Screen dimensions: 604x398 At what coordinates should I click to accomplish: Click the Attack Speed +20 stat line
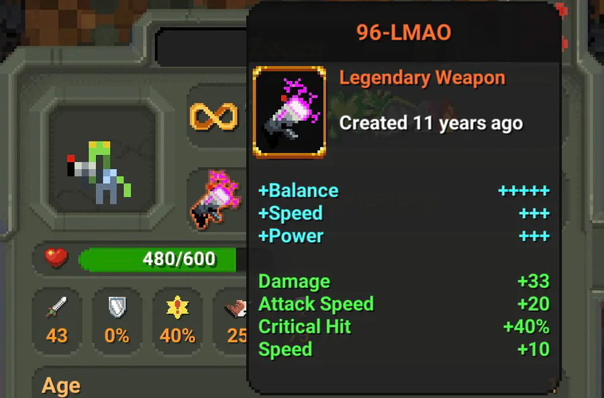point(404,304)
